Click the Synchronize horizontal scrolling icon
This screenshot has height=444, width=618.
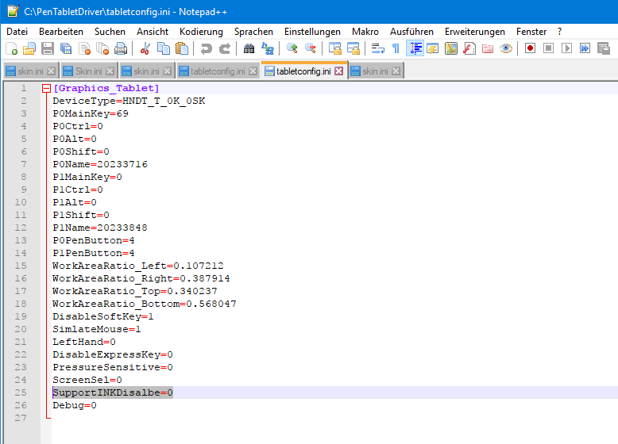tap(353, 49)
